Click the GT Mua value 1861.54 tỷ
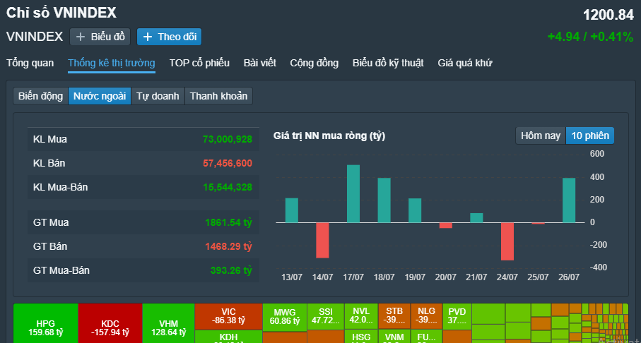Viewport: 641px width, 343px height. pyautogui.click(x=228, y=222)
